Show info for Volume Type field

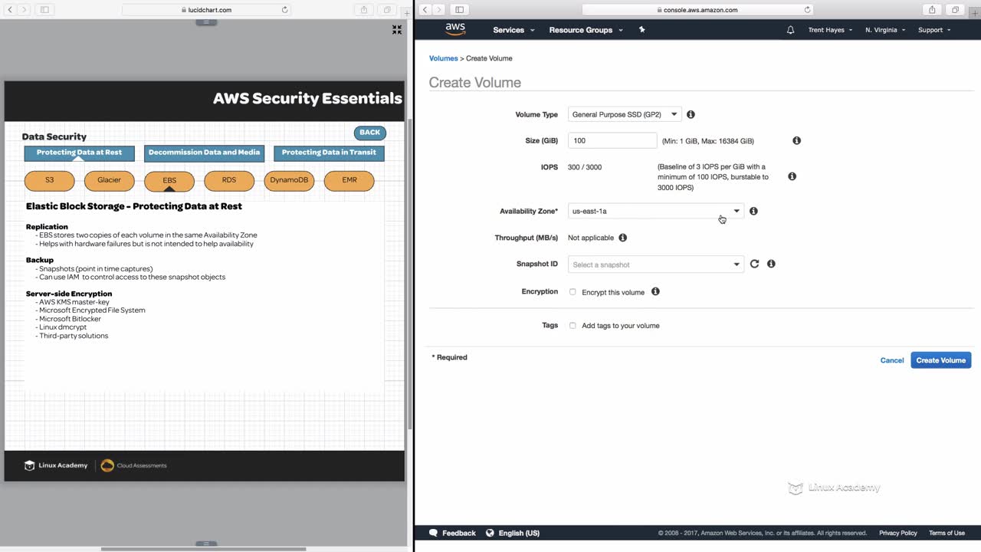click(x=691, y=114)
